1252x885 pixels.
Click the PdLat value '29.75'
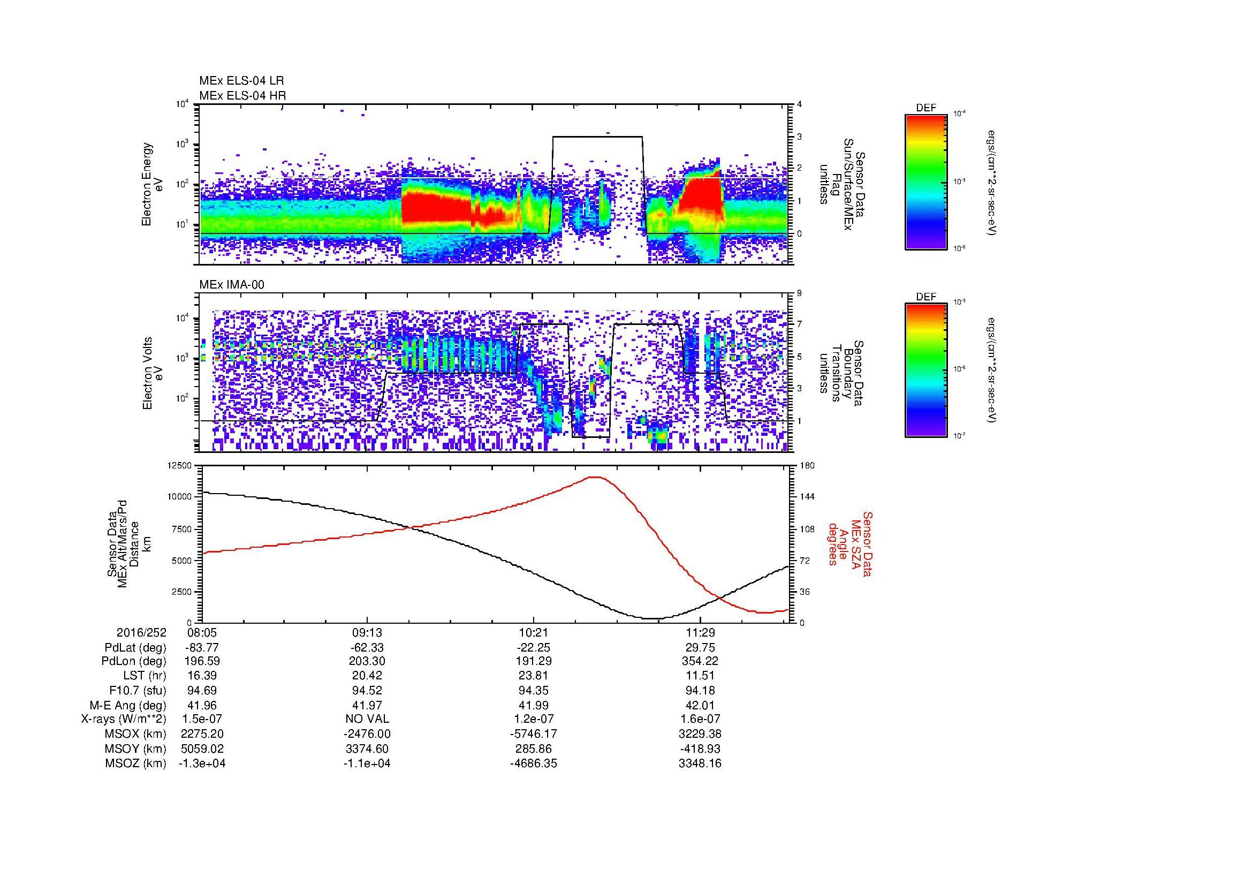700,648
